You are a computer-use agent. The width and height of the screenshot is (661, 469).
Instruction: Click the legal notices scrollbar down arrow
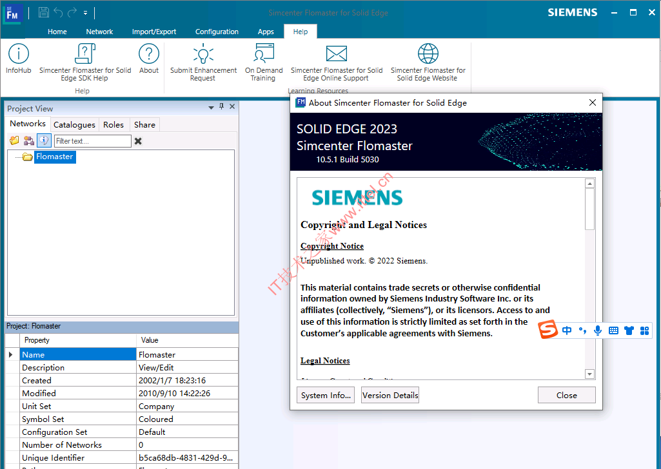(x=589, y=374)
